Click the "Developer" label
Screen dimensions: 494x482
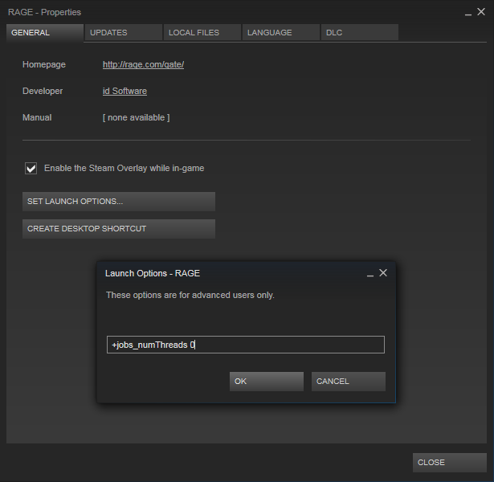[43, 91]
